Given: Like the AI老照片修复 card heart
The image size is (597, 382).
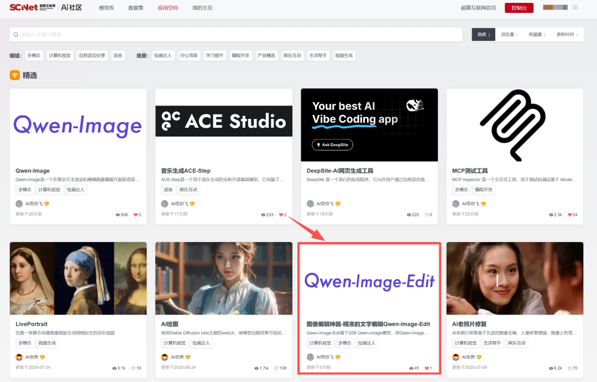Looking at the screenshot, I should [x=570, y=368].
